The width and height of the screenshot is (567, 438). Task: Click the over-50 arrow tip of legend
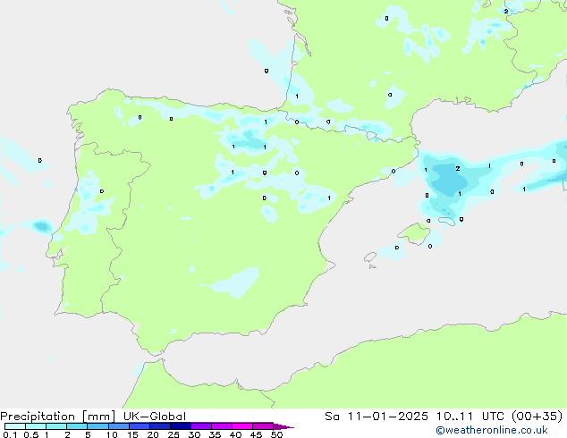coord(283,426)
